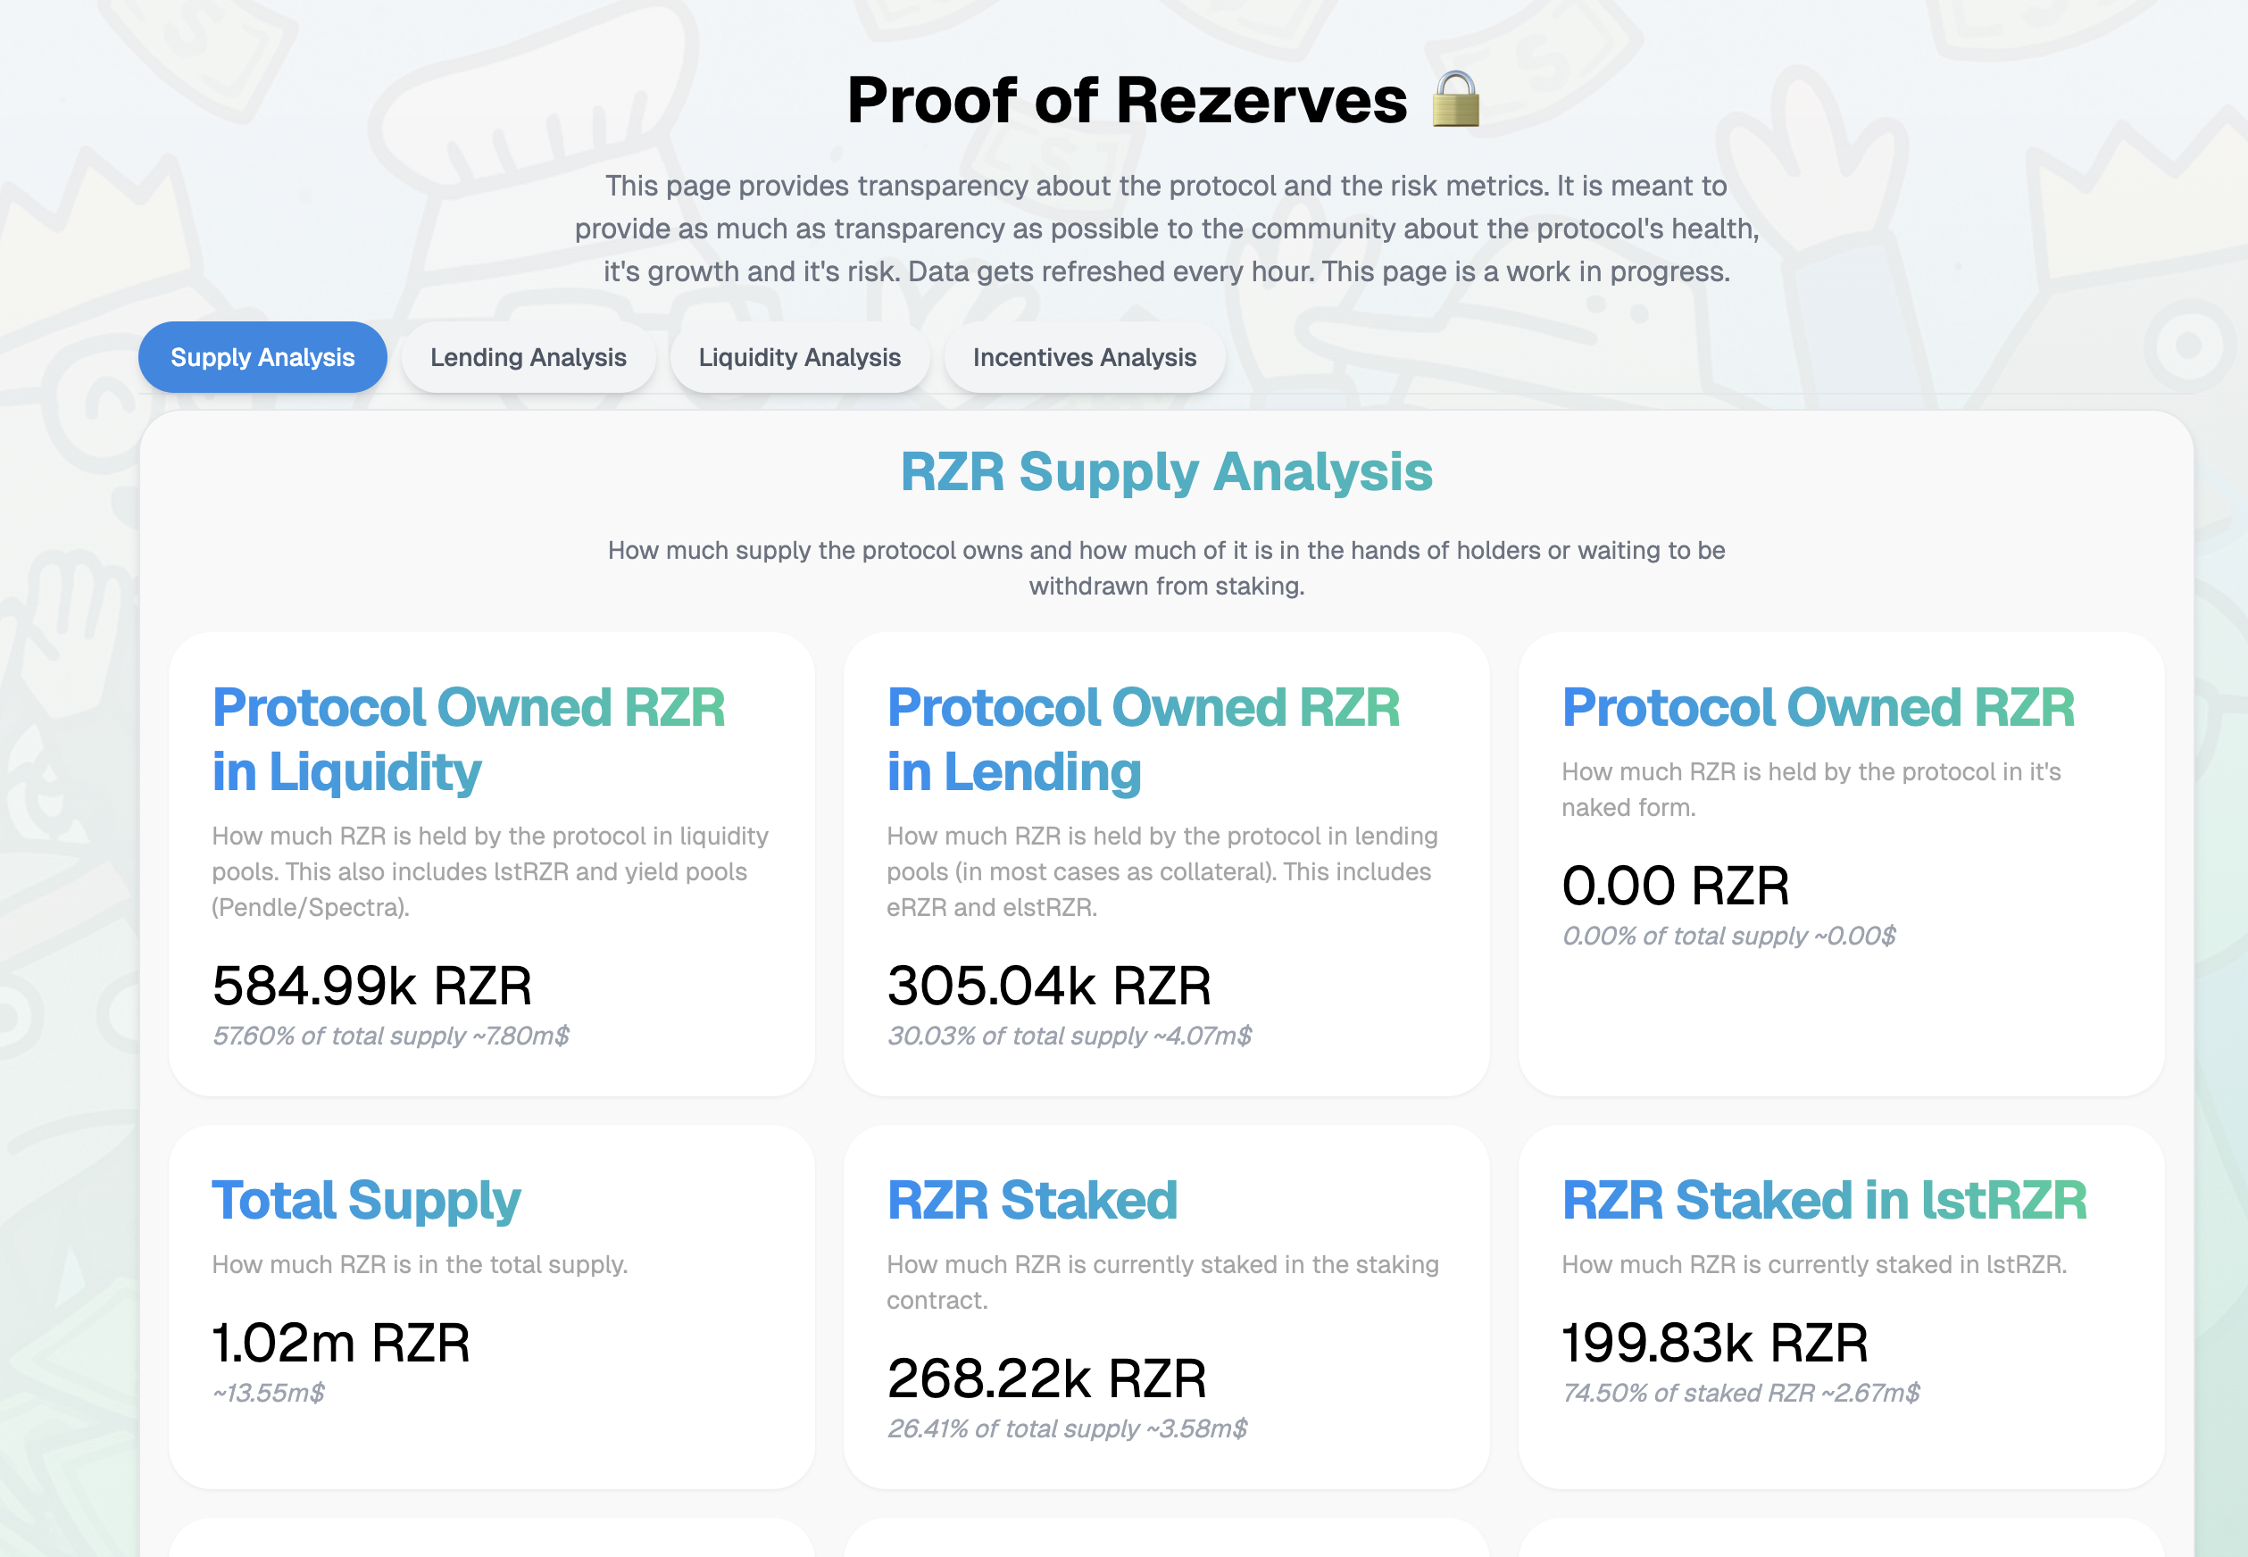Image resolution: width=2248 pixels, height=1557 pixels.
Task: Click the 268.22k RZR staked value
Action: pyautogui.click(x=1046, y=1378)
